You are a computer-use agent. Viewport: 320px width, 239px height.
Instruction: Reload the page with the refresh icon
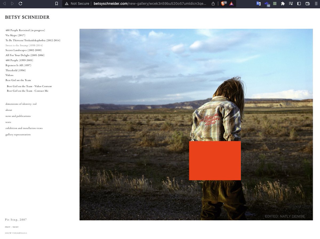(21, 4)
